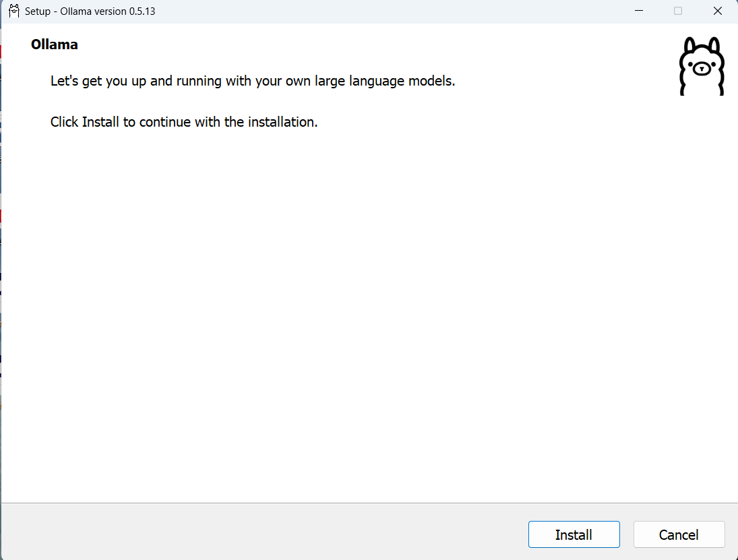Image resolution: width=738 pixels, height=560 pixels.
Task: Select the bold Ollama heading
Action: point(54,44)
